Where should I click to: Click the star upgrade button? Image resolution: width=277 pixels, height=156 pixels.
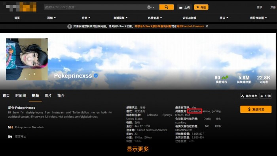(201, 7)
